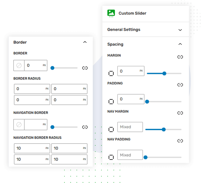Toggle the Nav Margin link icon
Image resolution: width=201 pixels, height=183 pixels.
(x=180, y=113)
